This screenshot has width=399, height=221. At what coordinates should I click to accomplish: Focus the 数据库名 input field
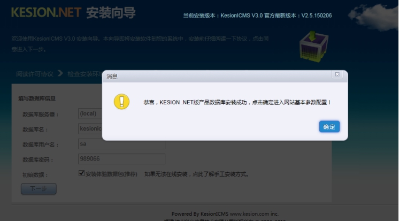click(x=90, y=129)
